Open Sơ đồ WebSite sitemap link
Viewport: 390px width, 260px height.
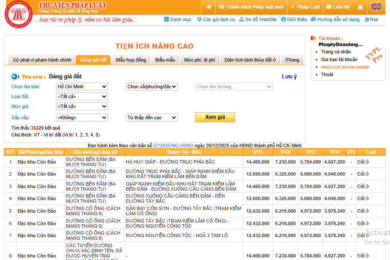(258, 19)
